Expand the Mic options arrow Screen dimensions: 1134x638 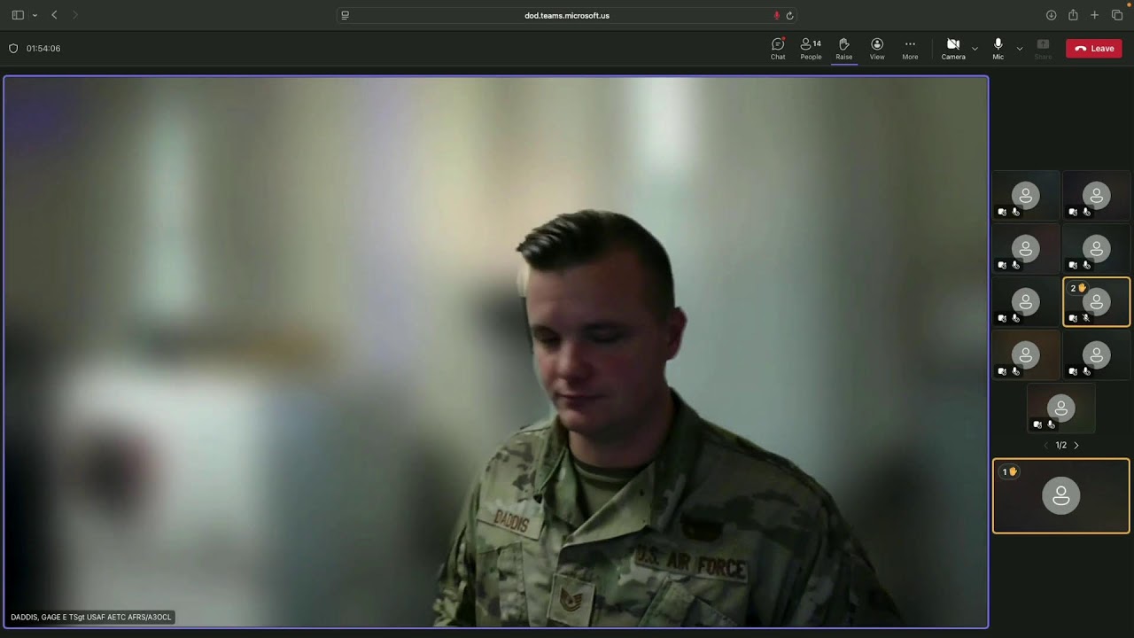[1020, 49]
